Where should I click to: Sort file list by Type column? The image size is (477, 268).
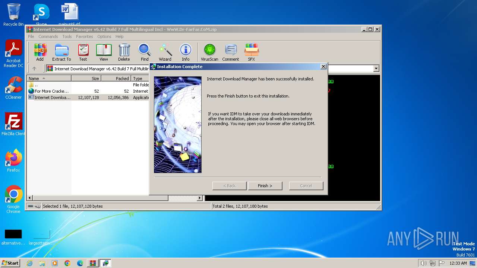[140, 78]
